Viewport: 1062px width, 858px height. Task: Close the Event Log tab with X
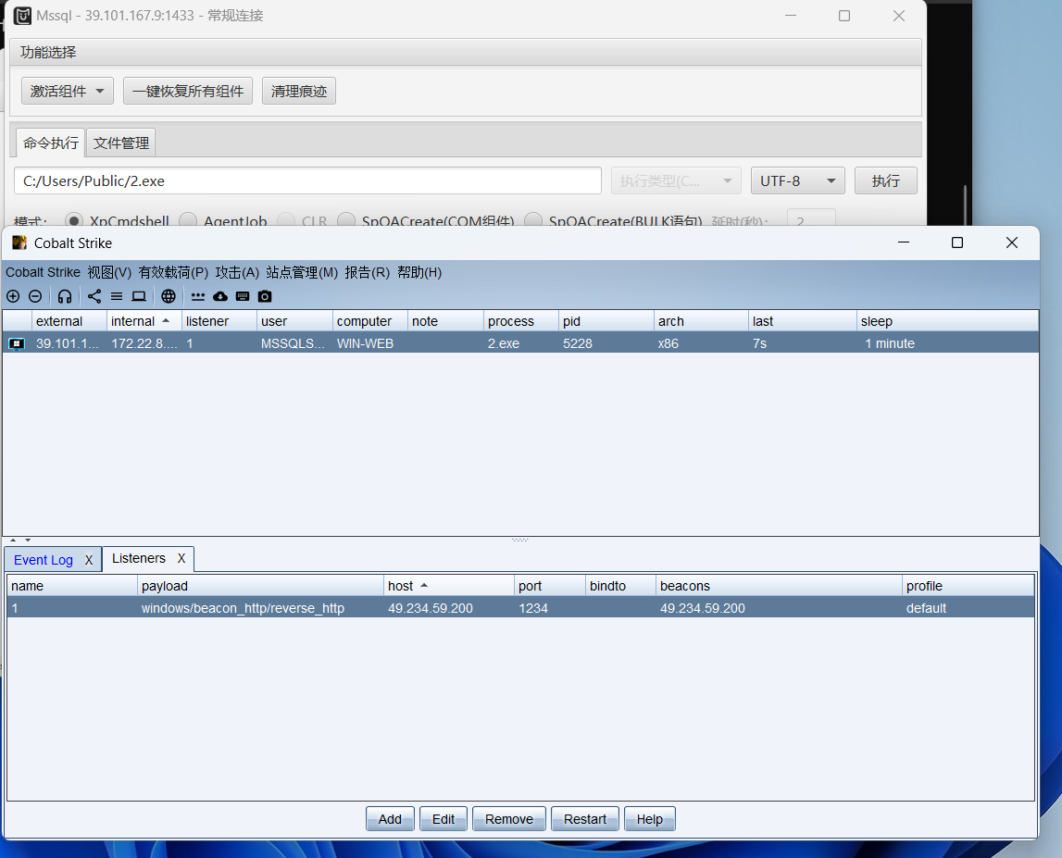89,561
